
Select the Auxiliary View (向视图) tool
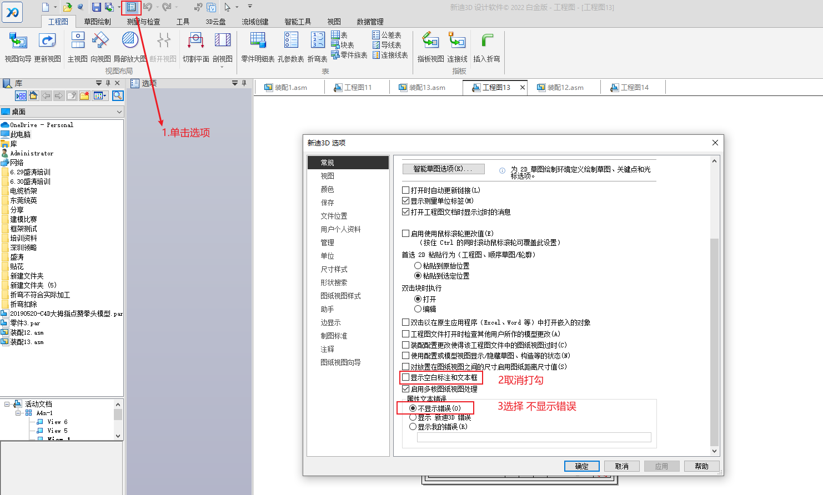click(101, 47)
